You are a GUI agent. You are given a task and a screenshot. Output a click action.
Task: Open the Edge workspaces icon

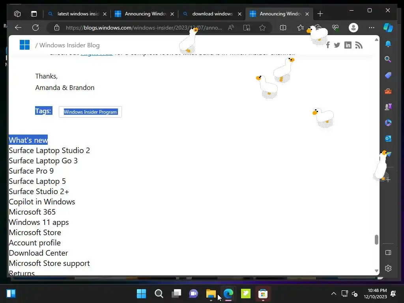coord(17,14)
